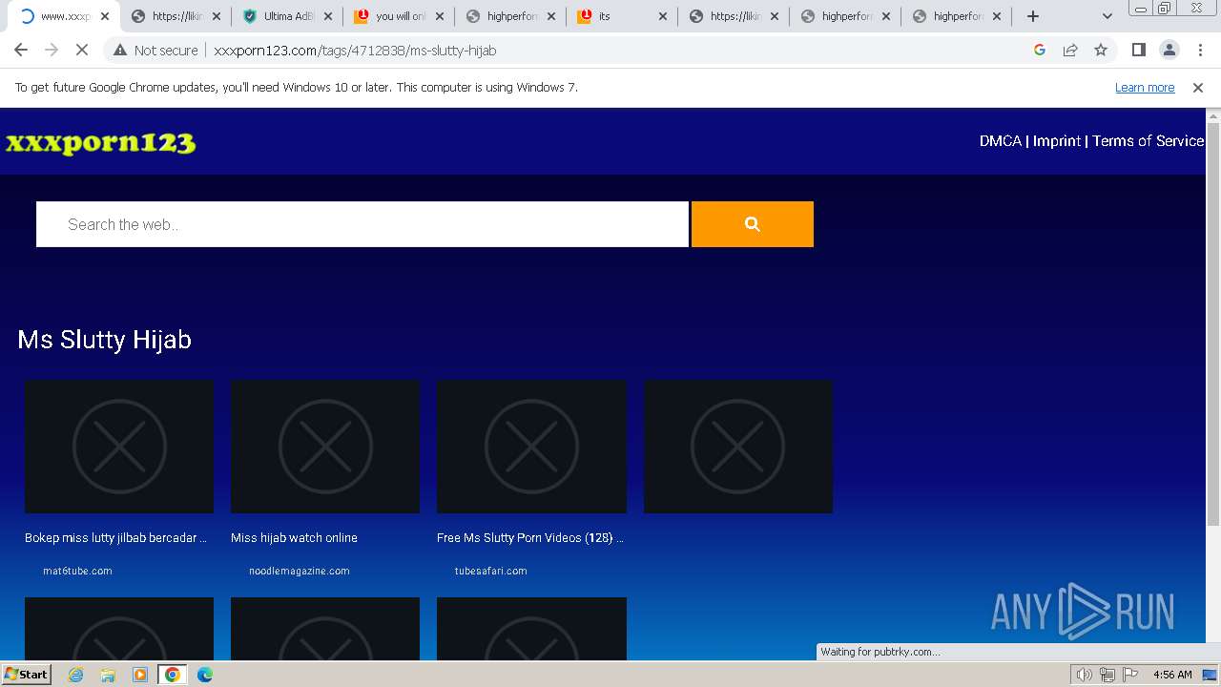
Task: Open the volume speaker tray icon
Action: [x=1085, y=675]
